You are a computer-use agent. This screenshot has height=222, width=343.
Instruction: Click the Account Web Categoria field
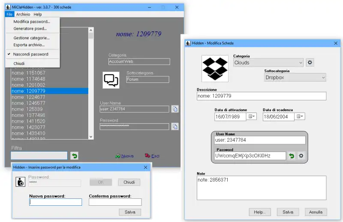139,61
